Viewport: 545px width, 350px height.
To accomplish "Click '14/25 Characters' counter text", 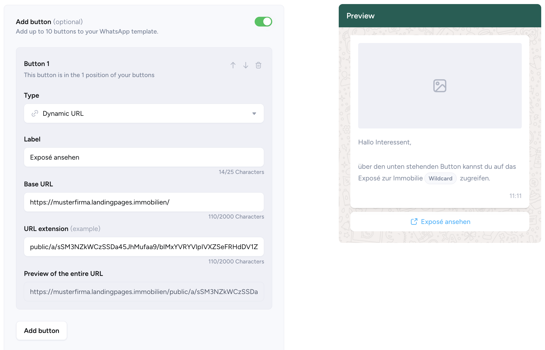I will [x=241, y=172].
